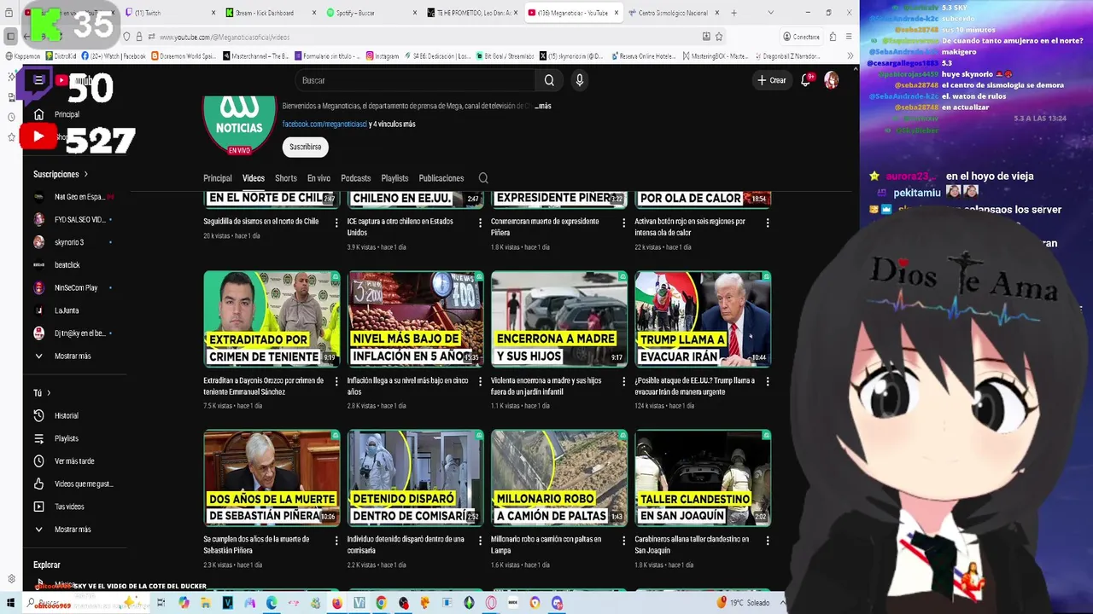
Task: Open the Principal home icon in sidebar
Action: point(38,114)
